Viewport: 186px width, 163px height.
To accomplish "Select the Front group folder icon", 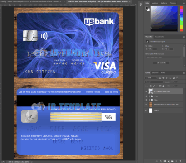I will pyautogui.click(x=152, y=96).
